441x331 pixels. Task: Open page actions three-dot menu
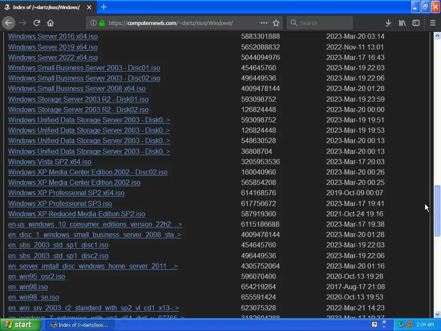pos(264,23)
